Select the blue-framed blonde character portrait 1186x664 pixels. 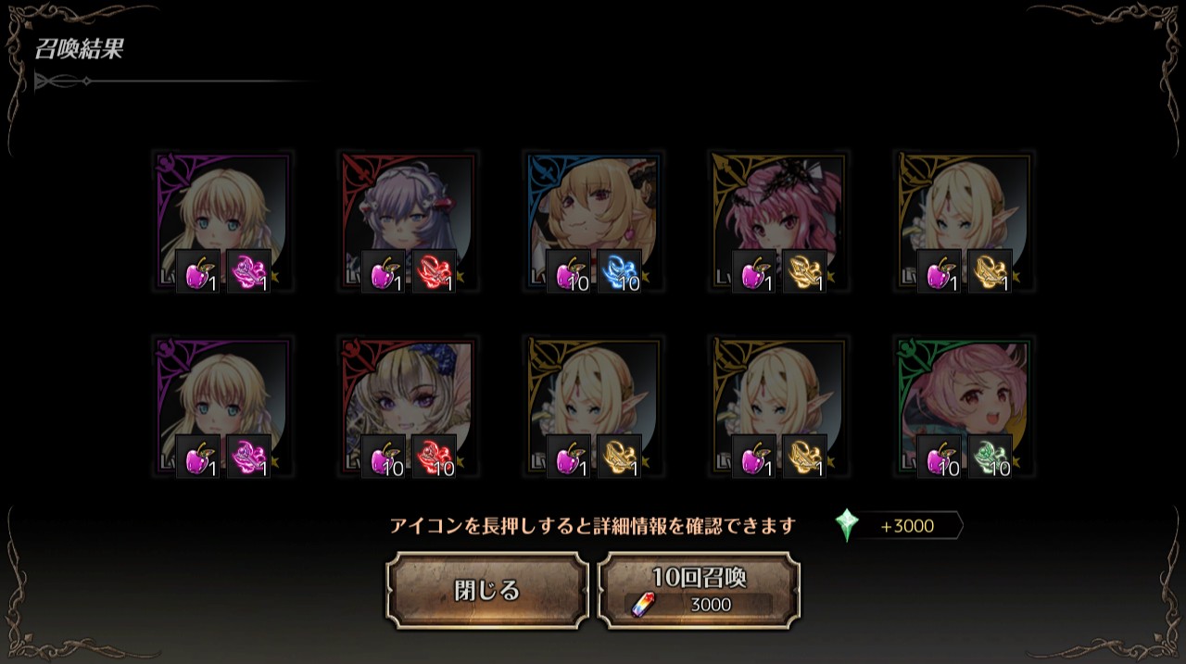(x=594, y=221)
